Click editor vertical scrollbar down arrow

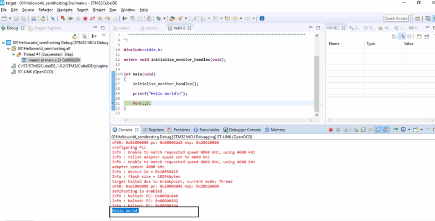(x=316, y=115)
